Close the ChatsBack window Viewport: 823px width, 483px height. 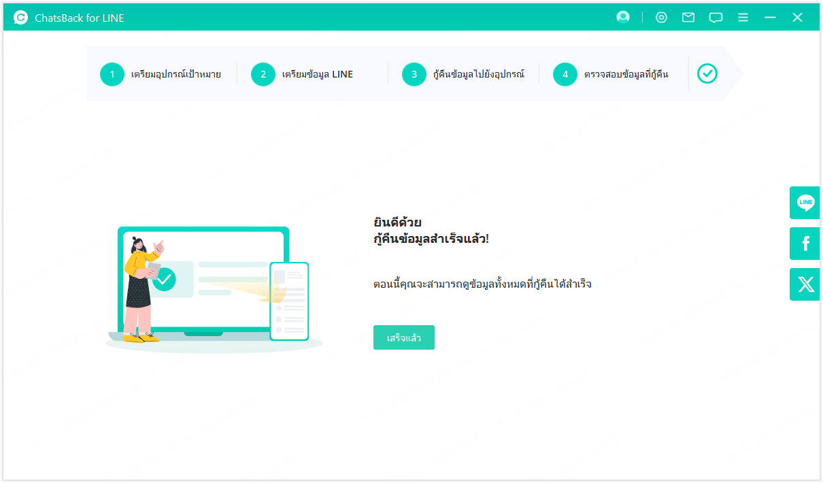tap(797, 18)
